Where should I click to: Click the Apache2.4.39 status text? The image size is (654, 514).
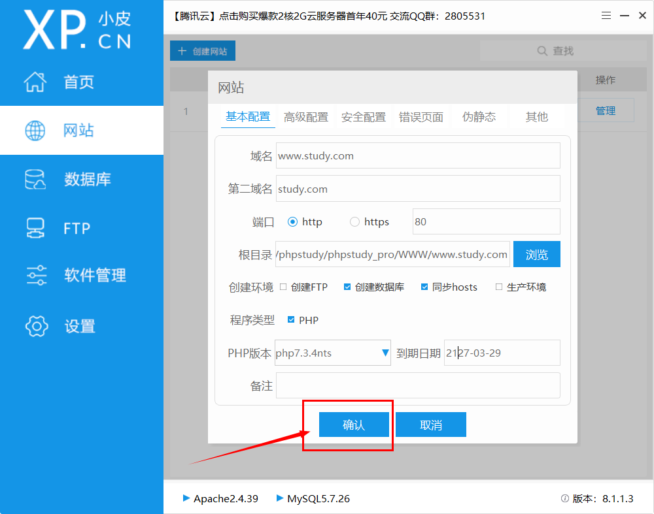pyautogui.click(x=226, y=498)
